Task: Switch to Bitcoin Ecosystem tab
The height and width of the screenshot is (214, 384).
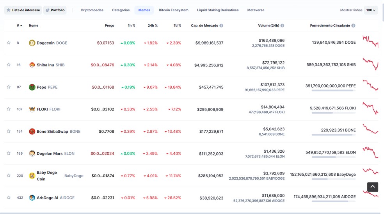Action: point(174,10)
